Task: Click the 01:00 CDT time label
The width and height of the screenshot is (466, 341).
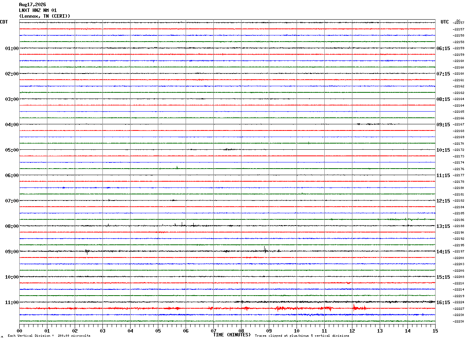Action: click(x=12, y=48)
